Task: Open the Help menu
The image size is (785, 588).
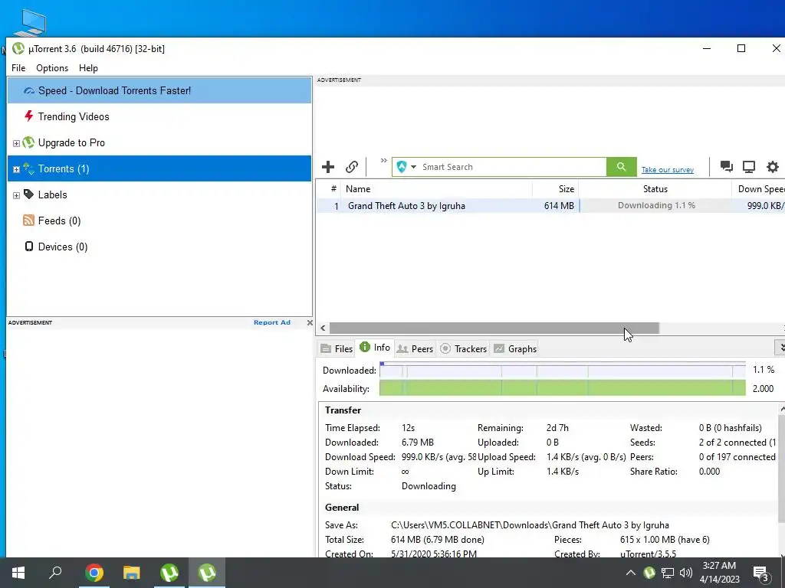Action: click(x=89, y=68)
